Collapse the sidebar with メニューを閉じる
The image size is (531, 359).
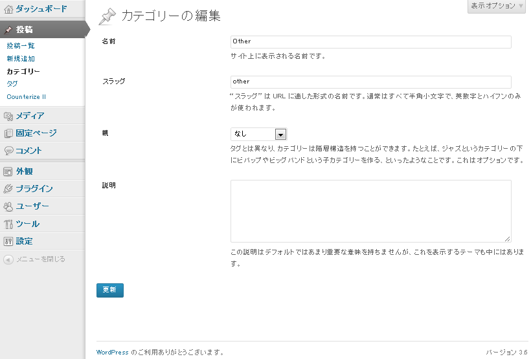tap(35, 259)
